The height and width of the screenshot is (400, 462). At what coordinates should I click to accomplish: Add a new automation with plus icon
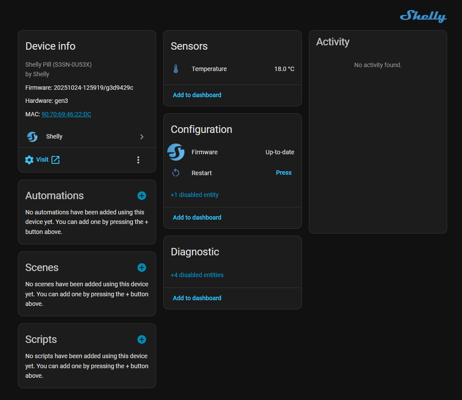coord(142,196)
